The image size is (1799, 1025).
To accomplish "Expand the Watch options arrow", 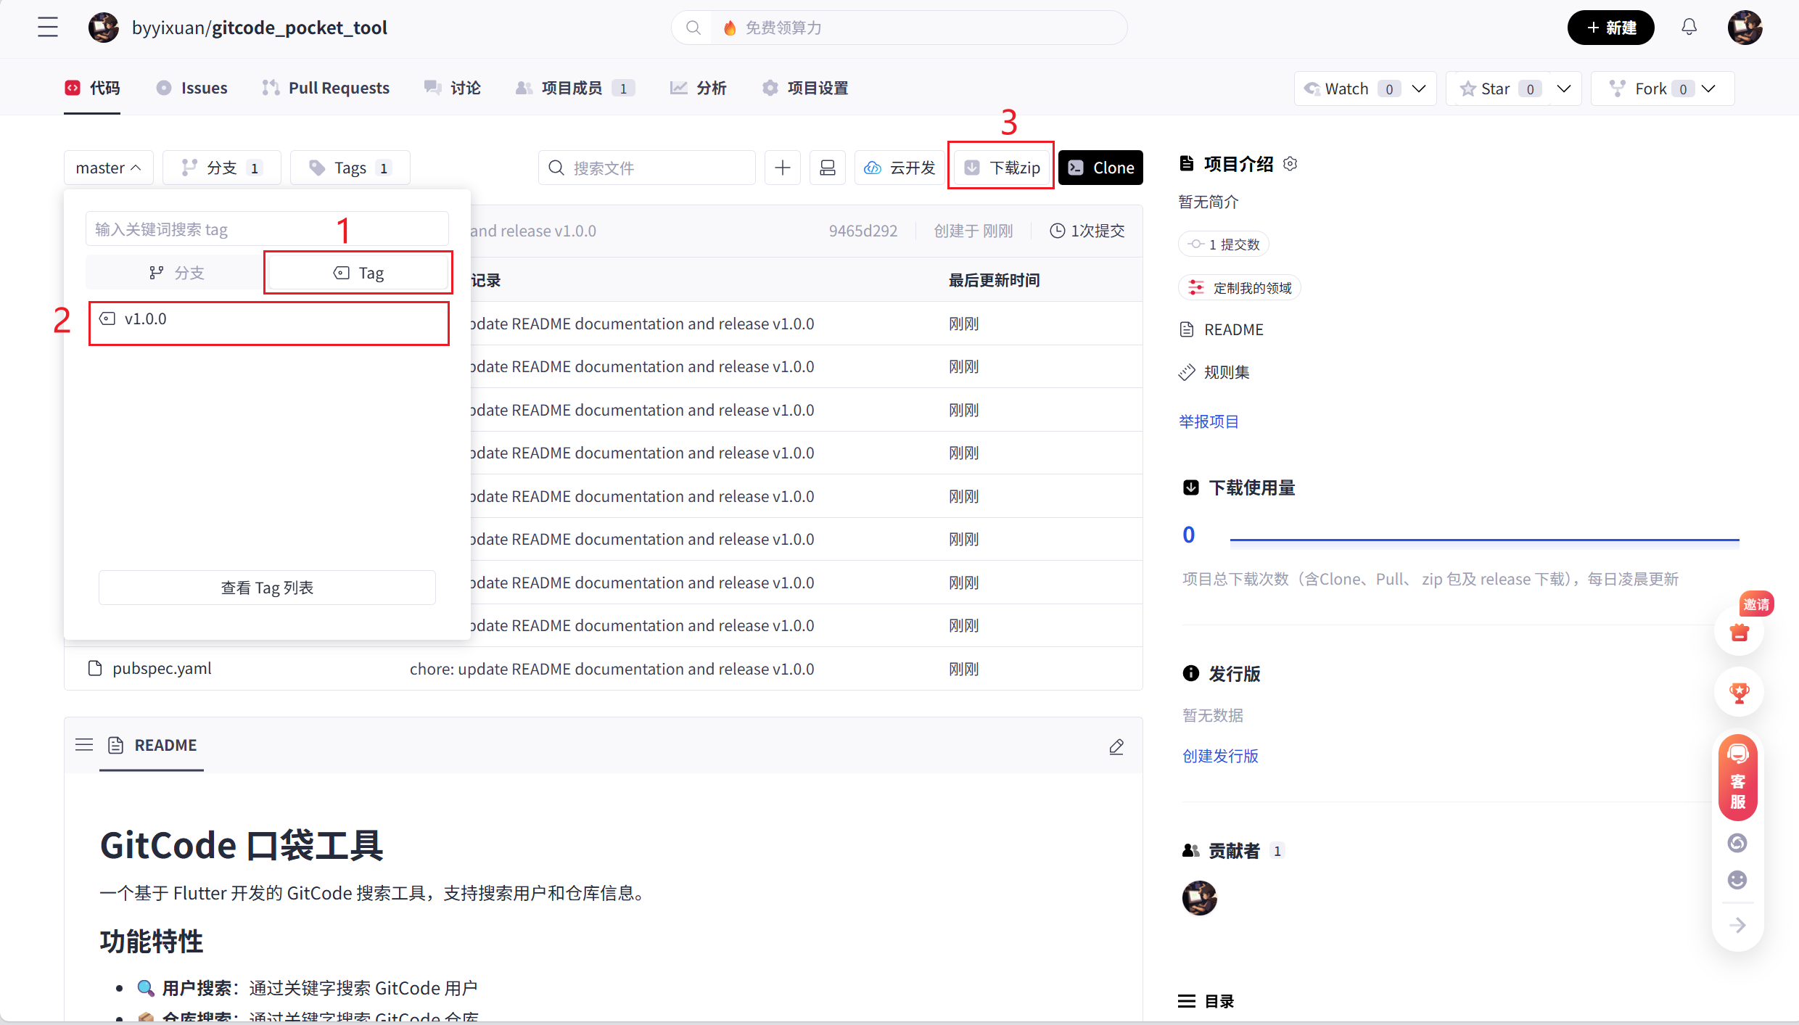I will pos(1420,88).
